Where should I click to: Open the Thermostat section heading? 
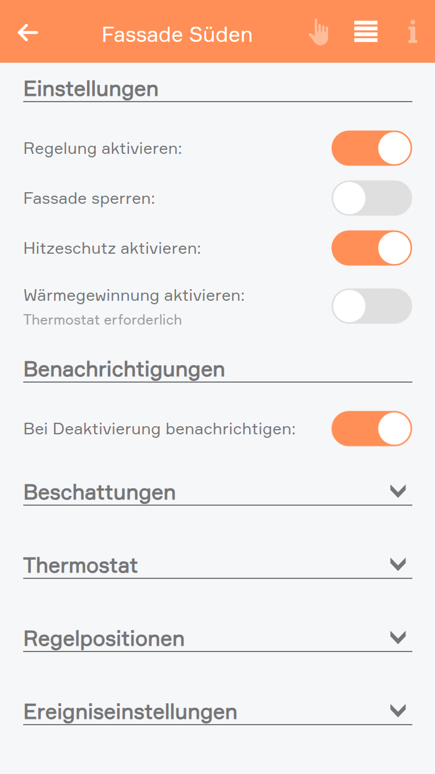pyautogui.click(x=81, y=566)
